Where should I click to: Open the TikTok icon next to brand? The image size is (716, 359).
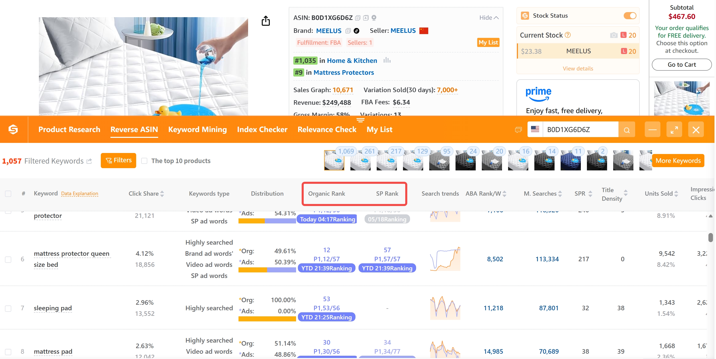(356, 31)
